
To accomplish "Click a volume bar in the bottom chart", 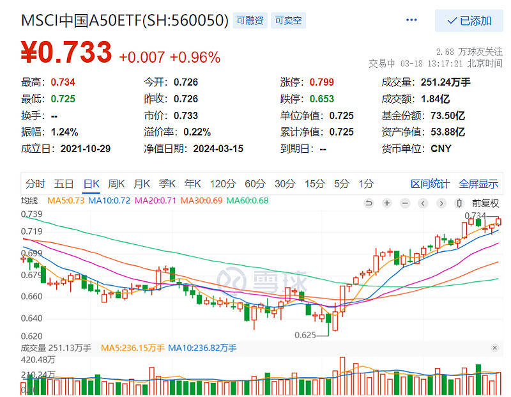I will (256, 384).
